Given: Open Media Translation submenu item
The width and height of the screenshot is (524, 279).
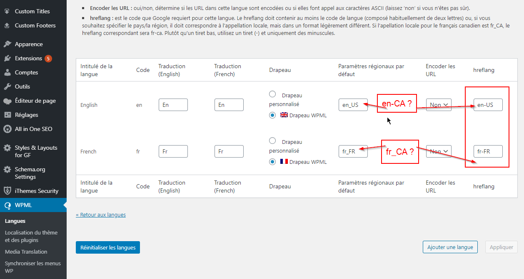Looking at the screenshot, I should tap(26, 252).
